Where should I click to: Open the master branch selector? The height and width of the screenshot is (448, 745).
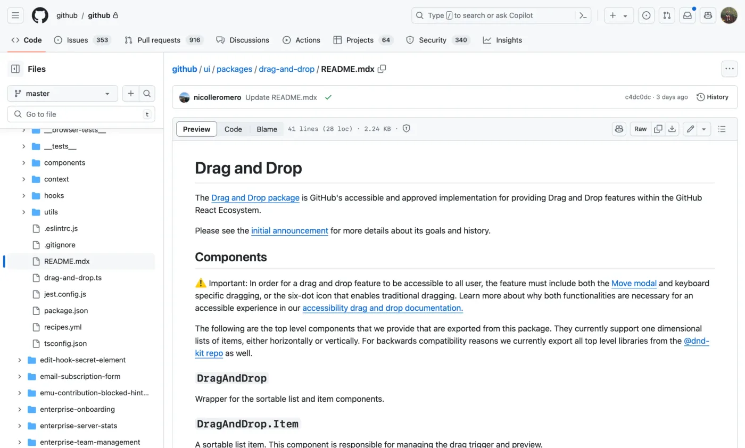62,94
